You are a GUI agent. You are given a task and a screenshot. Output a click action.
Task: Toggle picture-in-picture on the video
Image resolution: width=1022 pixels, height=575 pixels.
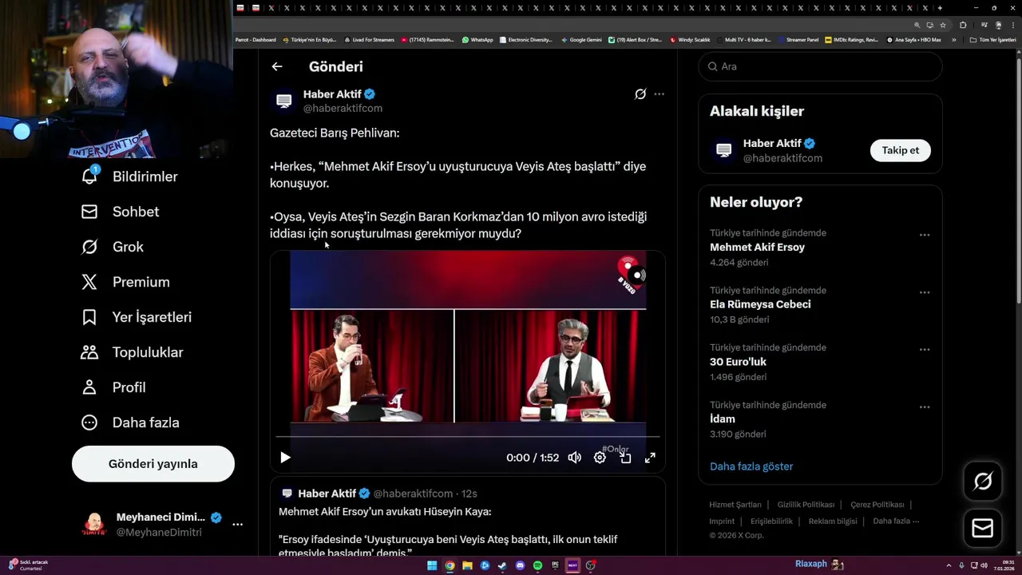(x=625, y=458)
